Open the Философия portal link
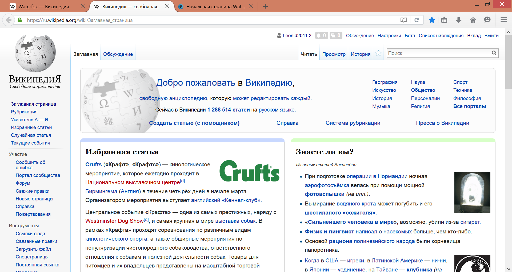The height and width of the screenshot is (272, 512). [x=467, y=98]
